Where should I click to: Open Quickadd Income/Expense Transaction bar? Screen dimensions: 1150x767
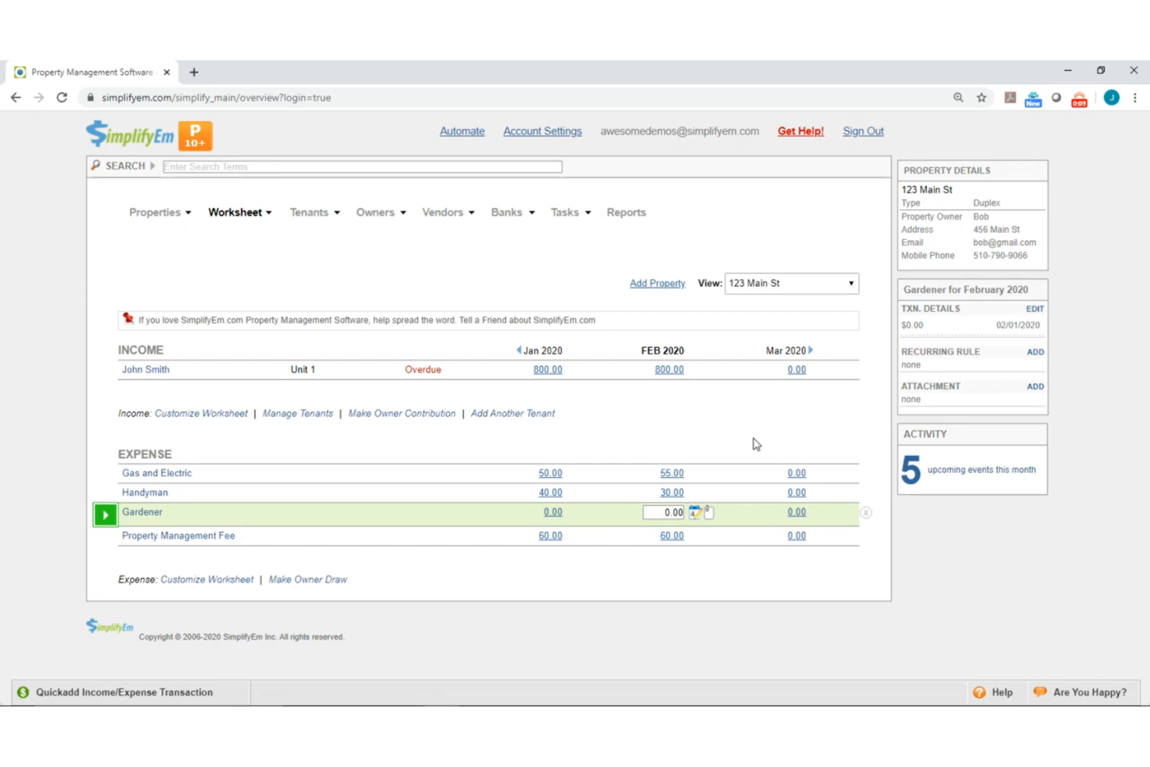[x=131, y=692]
